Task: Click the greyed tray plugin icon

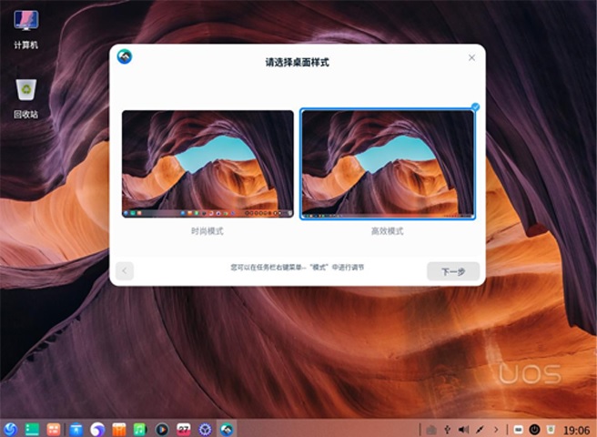Action: [x=431, y=430]
